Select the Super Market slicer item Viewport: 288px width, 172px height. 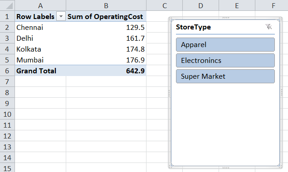click(x=225, y=76)
